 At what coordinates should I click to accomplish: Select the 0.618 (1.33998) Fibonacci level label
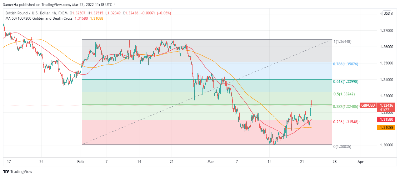tap(345, 81)
